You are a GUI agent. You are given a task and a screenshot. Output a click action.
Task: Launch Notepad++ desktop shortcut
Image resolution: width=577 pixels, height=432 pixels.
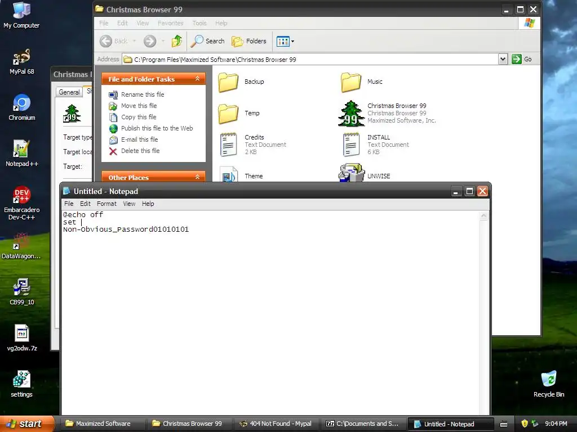(x=22, y=154)
